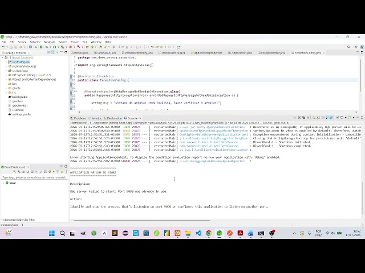Viewport: 365px width, 273px height.
Task: Click the Search magnifier at toolbar right end
Action: [x=348, y=47]
